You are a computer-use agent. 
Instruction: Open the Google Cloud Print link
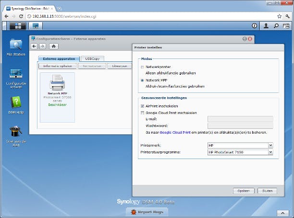[x=175, y=132]
